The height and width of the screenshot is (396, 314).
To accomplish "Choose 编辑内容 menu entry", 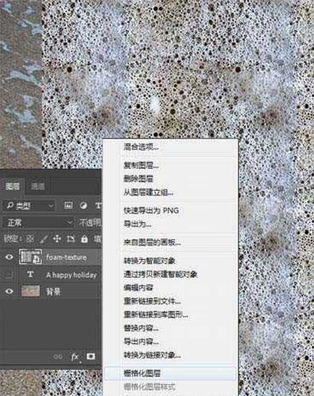I will pos(138,288).
